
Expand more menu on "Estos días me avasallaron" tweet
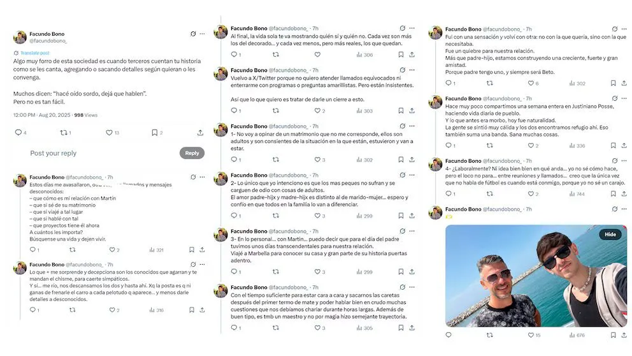pos(203,177)
